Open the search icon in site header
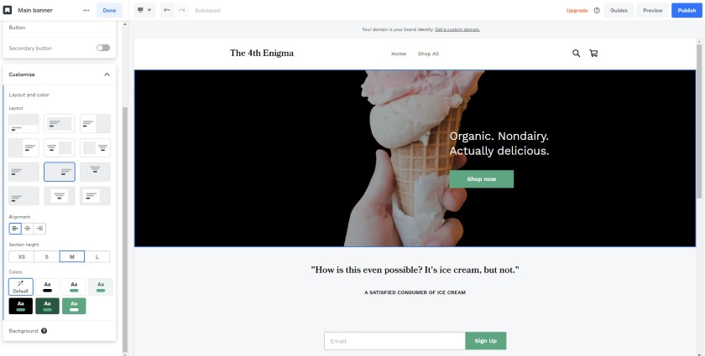Screen dimensions: 705x356 (576, 54)
